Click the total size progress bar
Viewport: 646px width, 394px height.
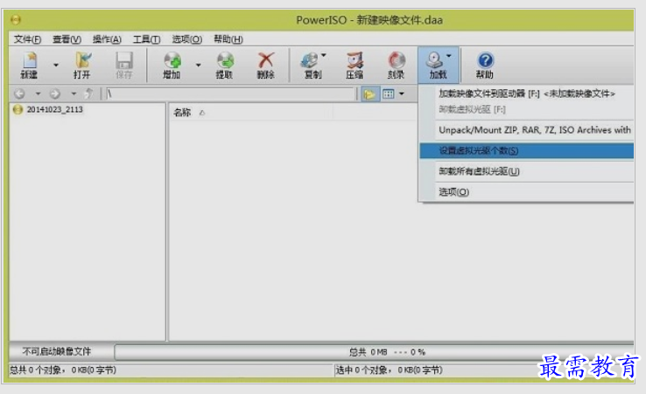click(x=374, y=352)
